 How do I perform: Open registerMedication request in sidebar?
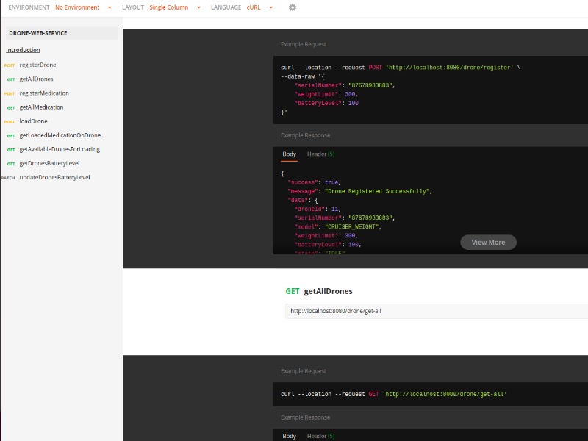click(44, 93)
